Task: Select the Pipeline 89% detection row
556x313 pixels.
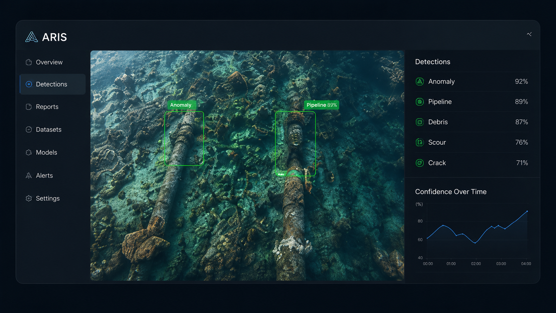Action: [472, 102]
